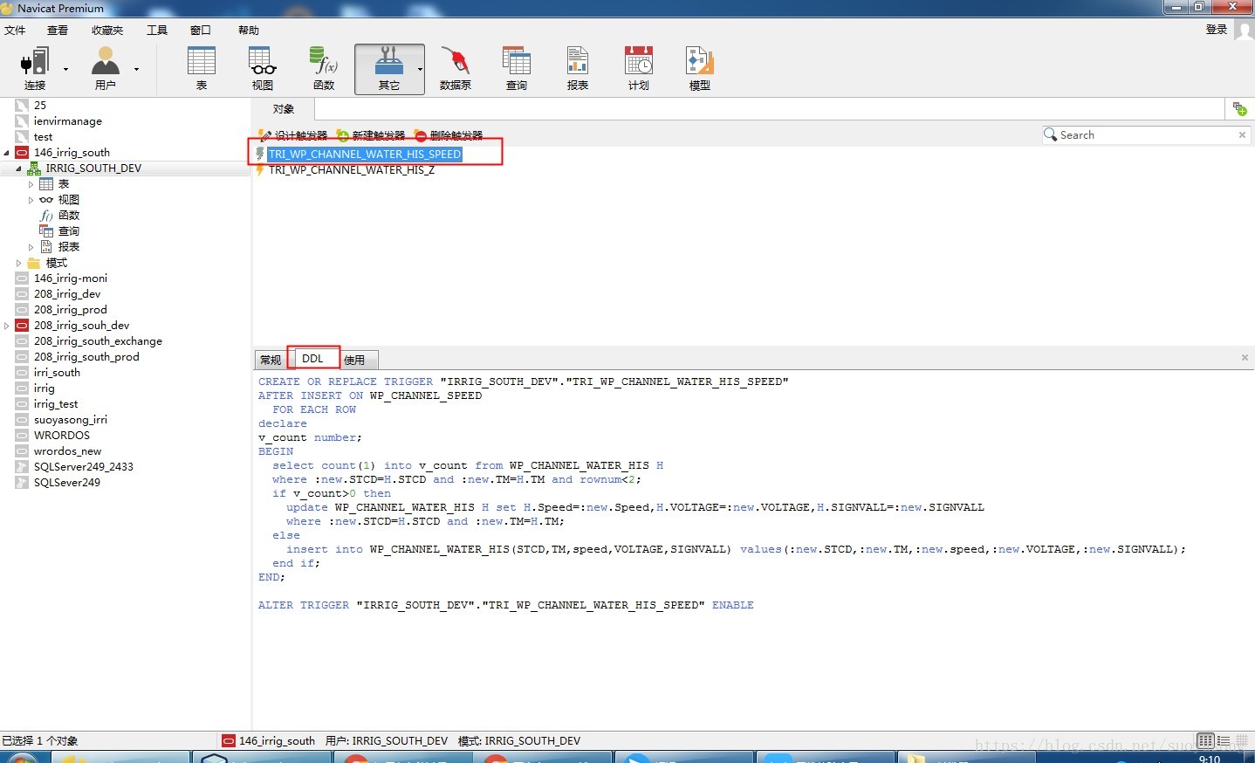This screenshot has width=1255, height=763.
Task: Switch to the 常规 tab
Action: [x=271, y=360]
